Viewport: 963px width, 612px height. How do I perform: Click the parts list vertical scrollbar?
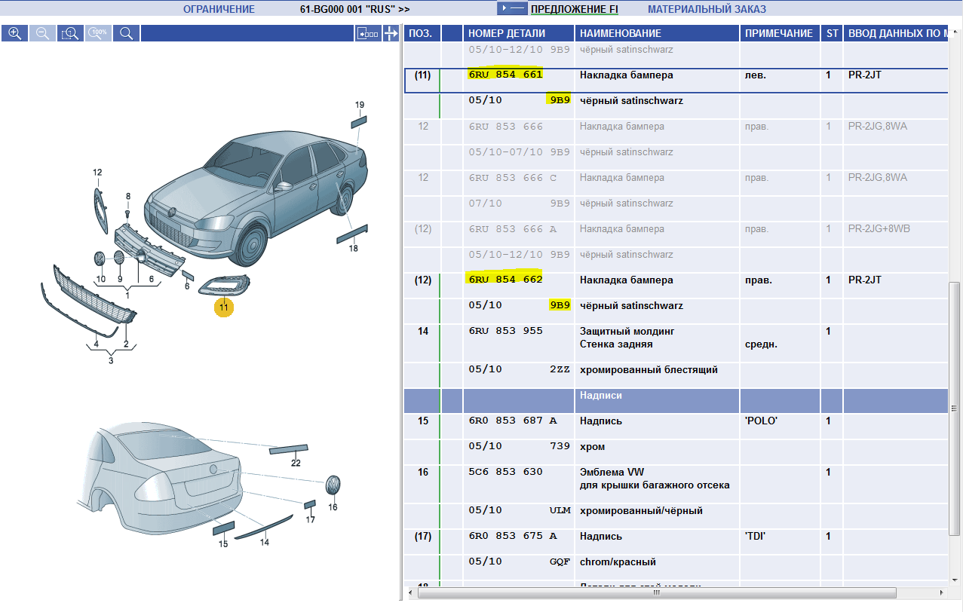point(955,347)
